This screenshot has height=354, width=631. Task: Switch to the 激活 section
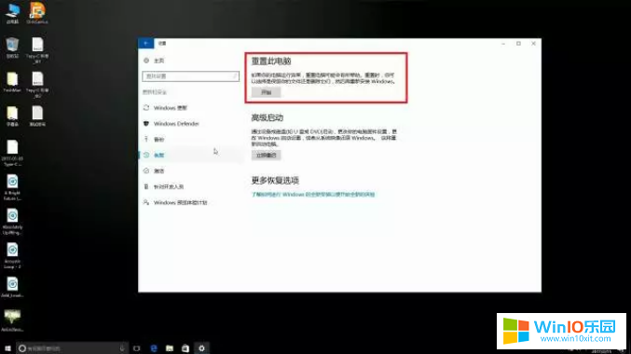[159, 171]
